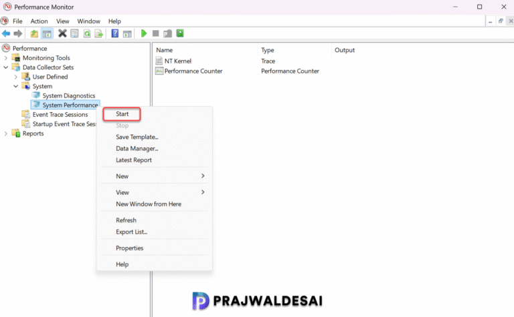Open the View menu in the menu bar
This screenshot has width=514, height=317.
[x=63, y=21]
